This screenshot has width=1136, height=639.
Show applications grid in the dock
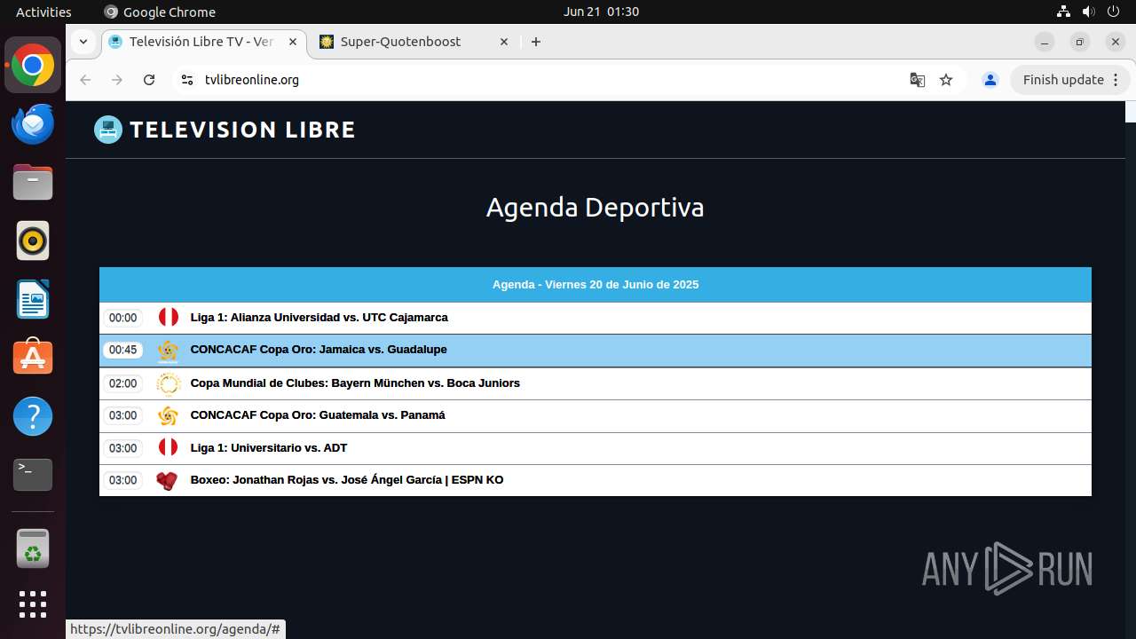[x=33, y=604]
